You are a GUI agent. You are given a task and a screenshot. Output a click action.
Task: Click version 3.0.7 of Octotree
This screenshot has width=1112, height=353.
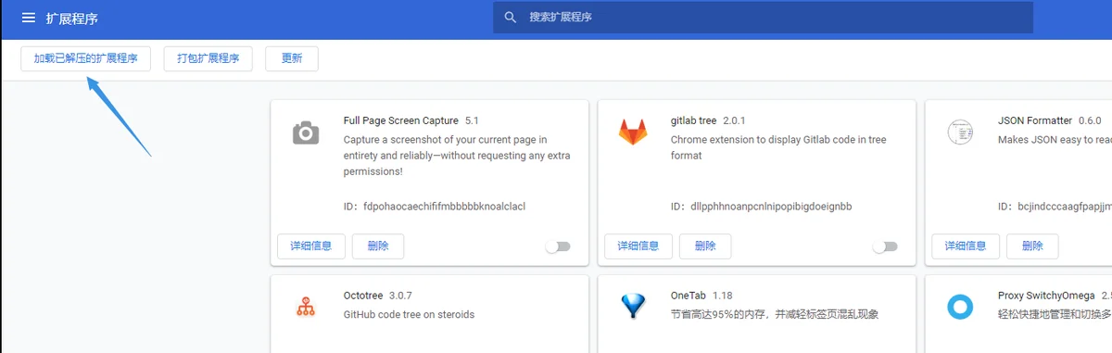pos(400,296)
